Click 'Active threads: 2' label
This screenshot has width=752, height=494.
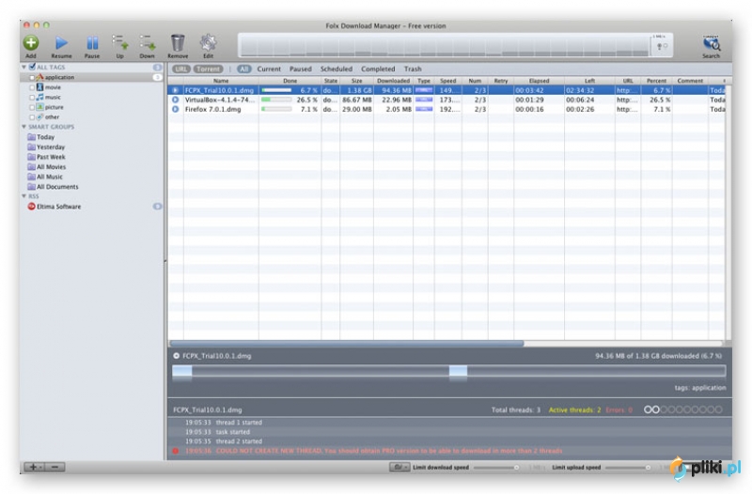pos(574,410)
